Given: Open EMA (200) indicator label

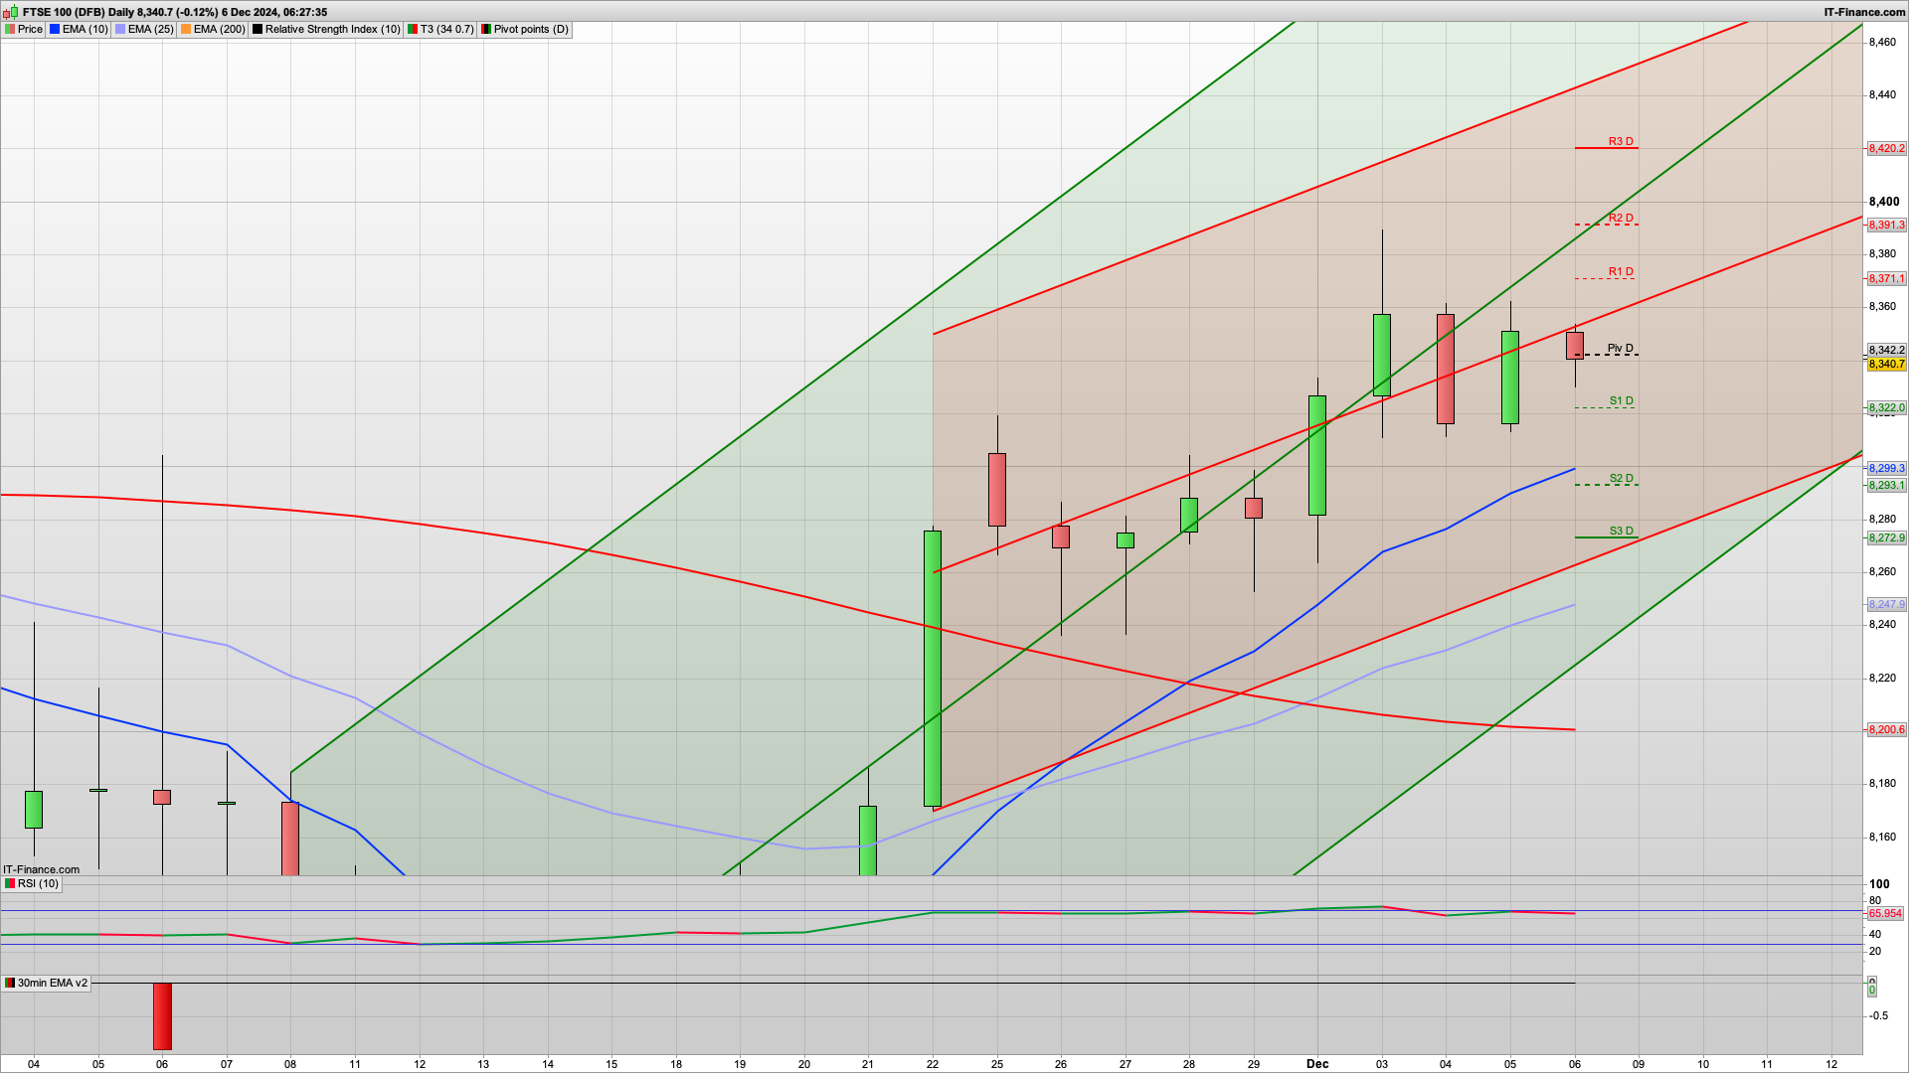Looking at the screenshot, I should click(x=219, y=30).
